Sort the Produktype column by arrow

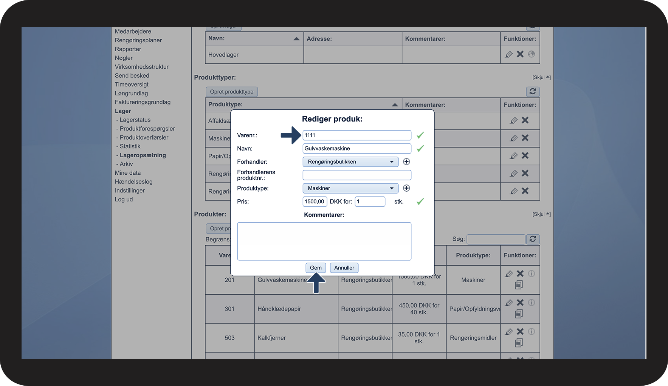tap(395, 105)
